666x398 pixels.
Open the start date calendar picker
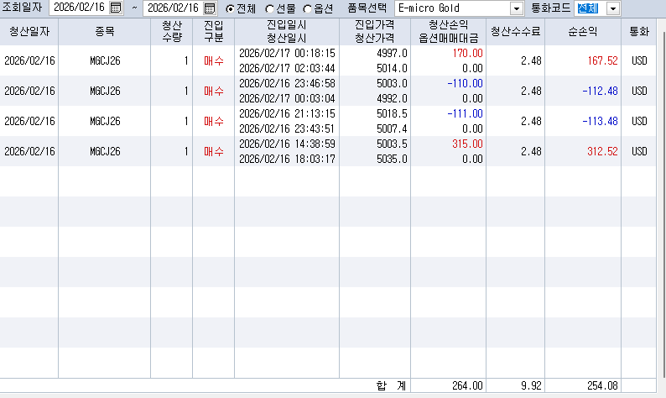pos(116,8)
